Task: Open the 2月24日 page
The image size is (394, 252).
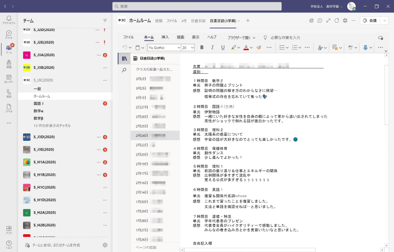Action: (155, 135)
